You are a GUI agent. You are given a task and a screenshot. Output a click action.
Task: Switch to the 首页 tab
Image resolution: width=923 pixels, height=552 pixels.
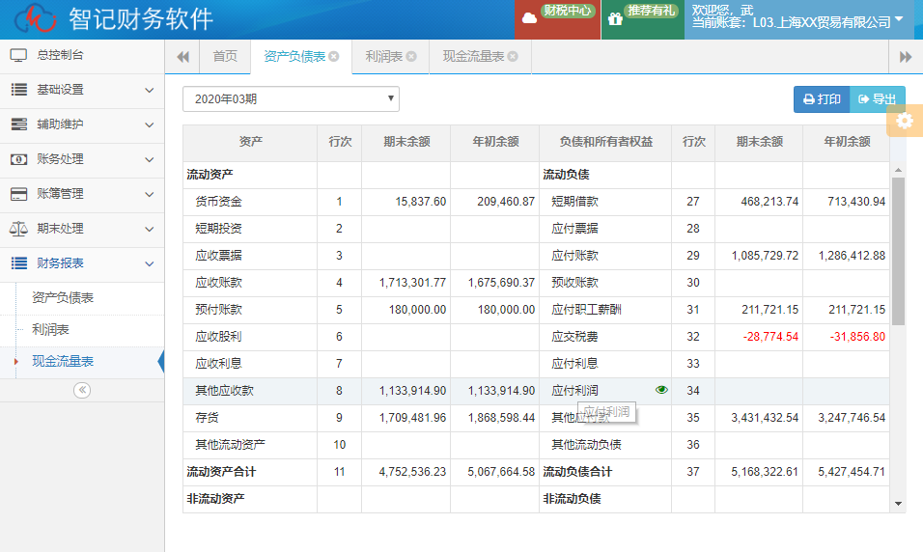225,57
